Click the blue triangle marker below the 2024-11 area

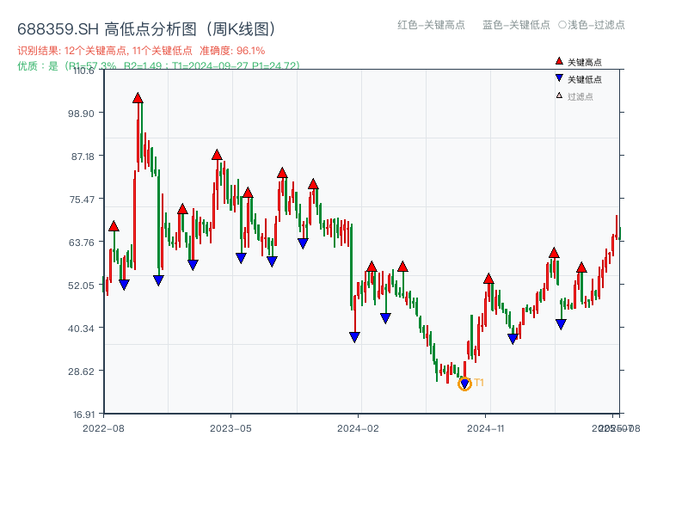point(511,339)
